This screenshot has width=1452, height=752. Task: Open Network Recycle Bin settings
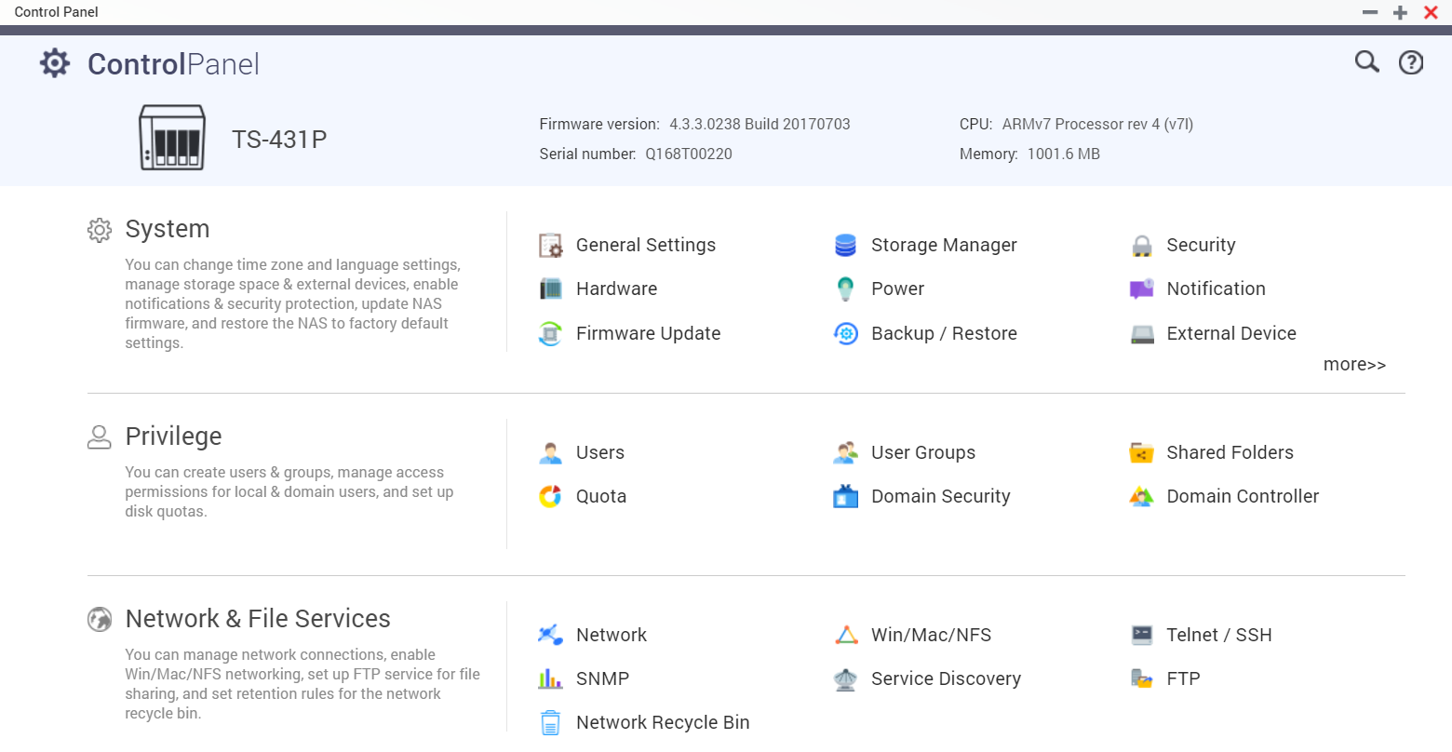[x=662, y=723]
